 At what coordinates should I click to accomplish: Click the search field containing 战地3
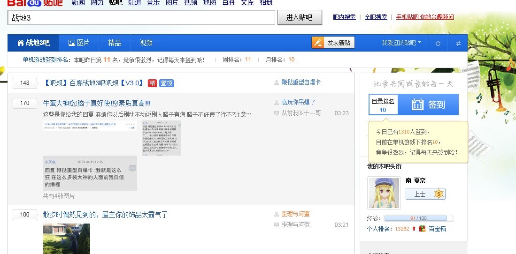pyautogui.click(x=141, y=17)
